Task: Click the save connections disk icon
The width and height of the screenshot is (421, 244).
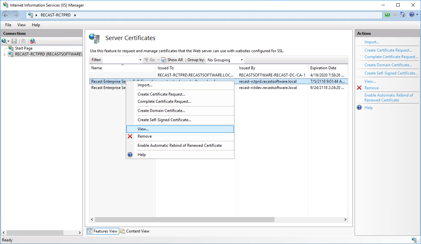Action: coord(14,41)
